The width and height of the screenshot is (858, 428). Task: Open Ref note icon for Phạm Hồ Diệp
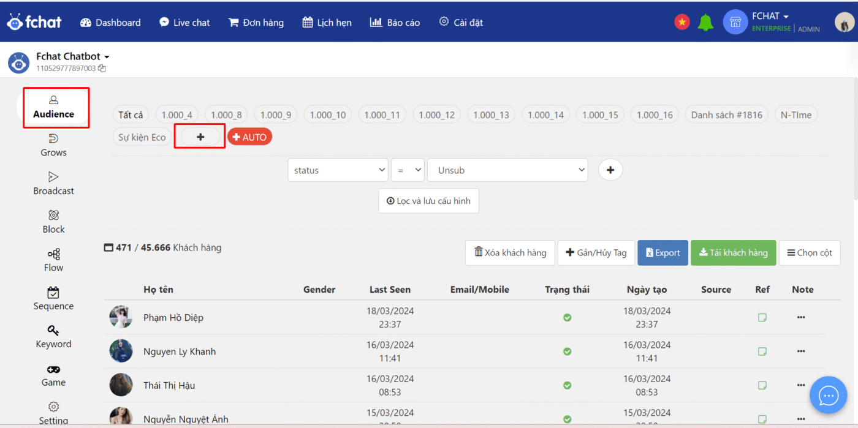(762, 318)
